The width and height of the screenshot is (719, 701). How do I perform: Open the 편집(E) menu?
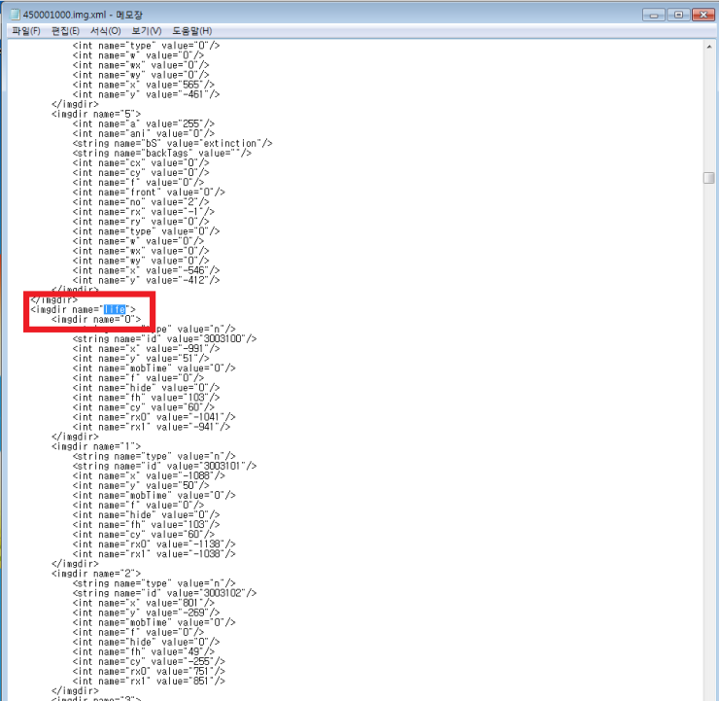(x=65, y=31)
